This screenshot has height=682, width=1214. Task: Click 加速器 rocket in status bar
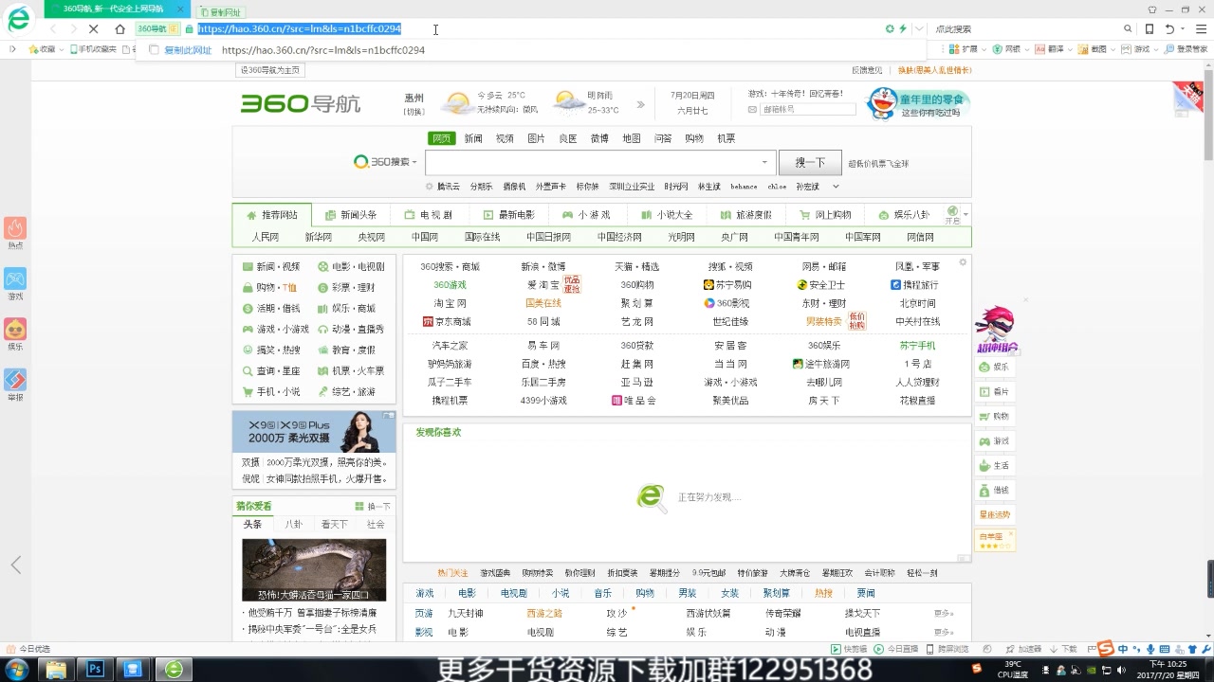click(1022, 649)
